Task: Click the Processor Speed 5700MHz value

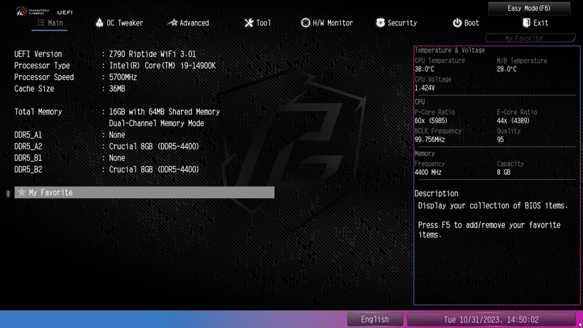Action: [122, 77]
